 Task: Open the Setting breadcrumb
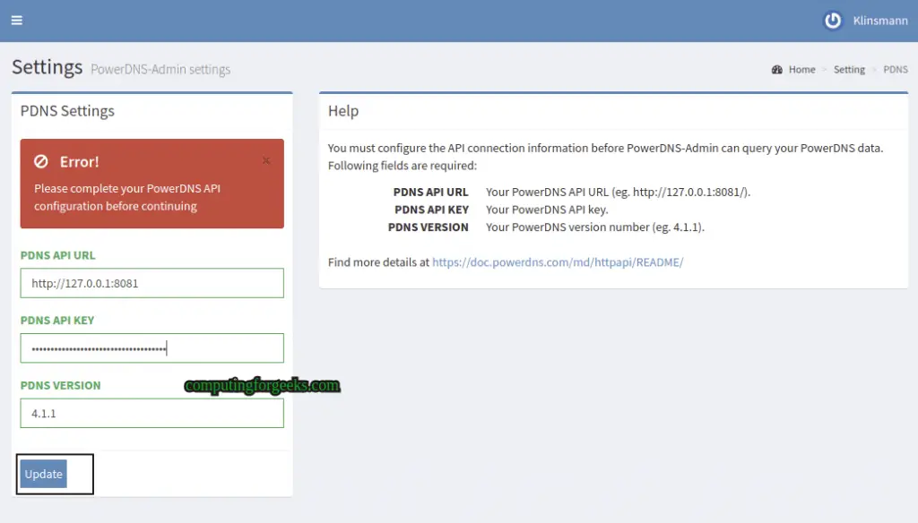coord(849,70)
